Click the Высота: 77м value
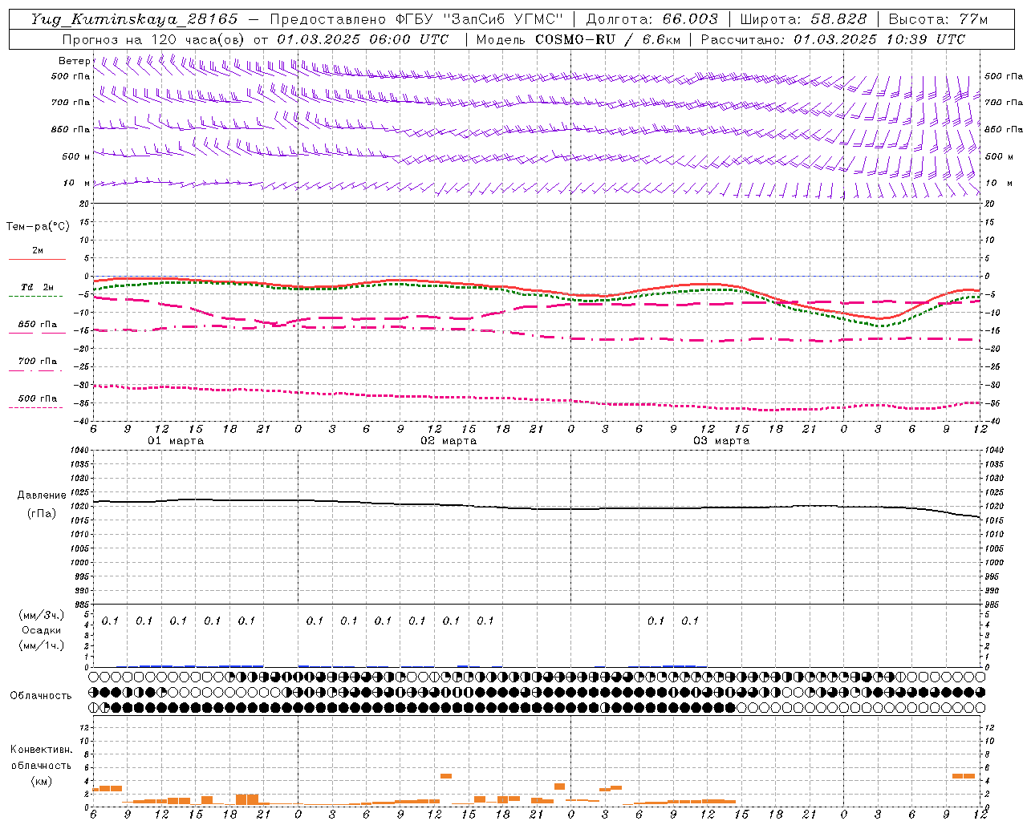 938,19
